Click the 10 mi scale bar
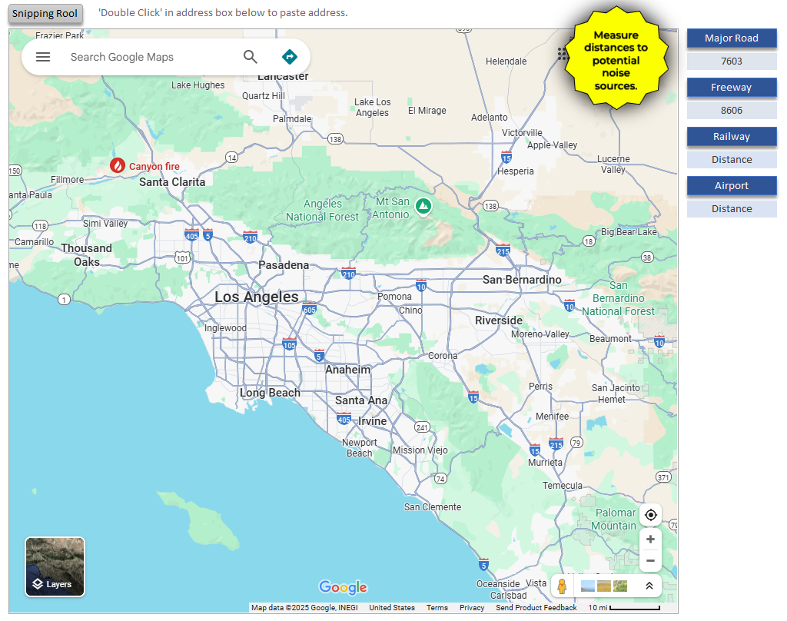This screenshot has height=621, width=787. pos(624,607)
